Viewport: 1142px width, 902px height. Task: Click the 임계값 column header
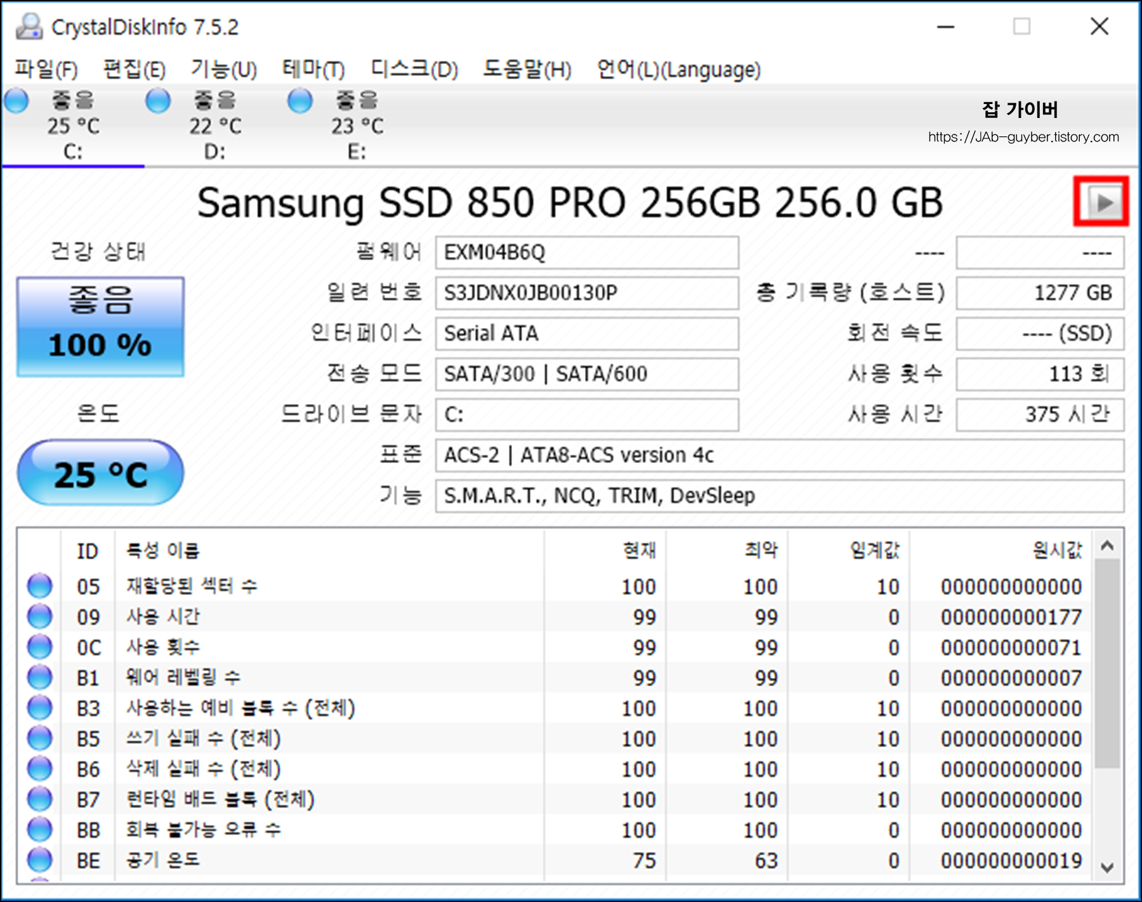click(x=849, y=551)
